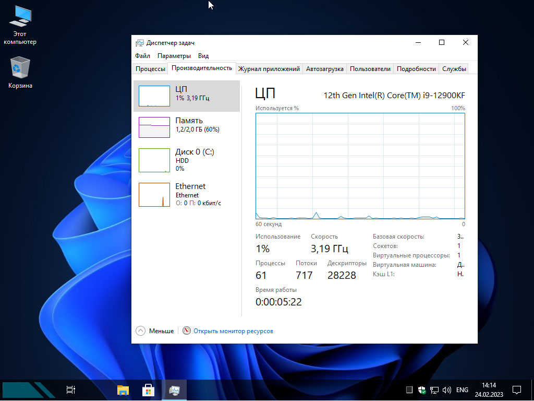This screenshot has width=534, height=401.
Task: Open the notification center icon
Action: [517, 390]
